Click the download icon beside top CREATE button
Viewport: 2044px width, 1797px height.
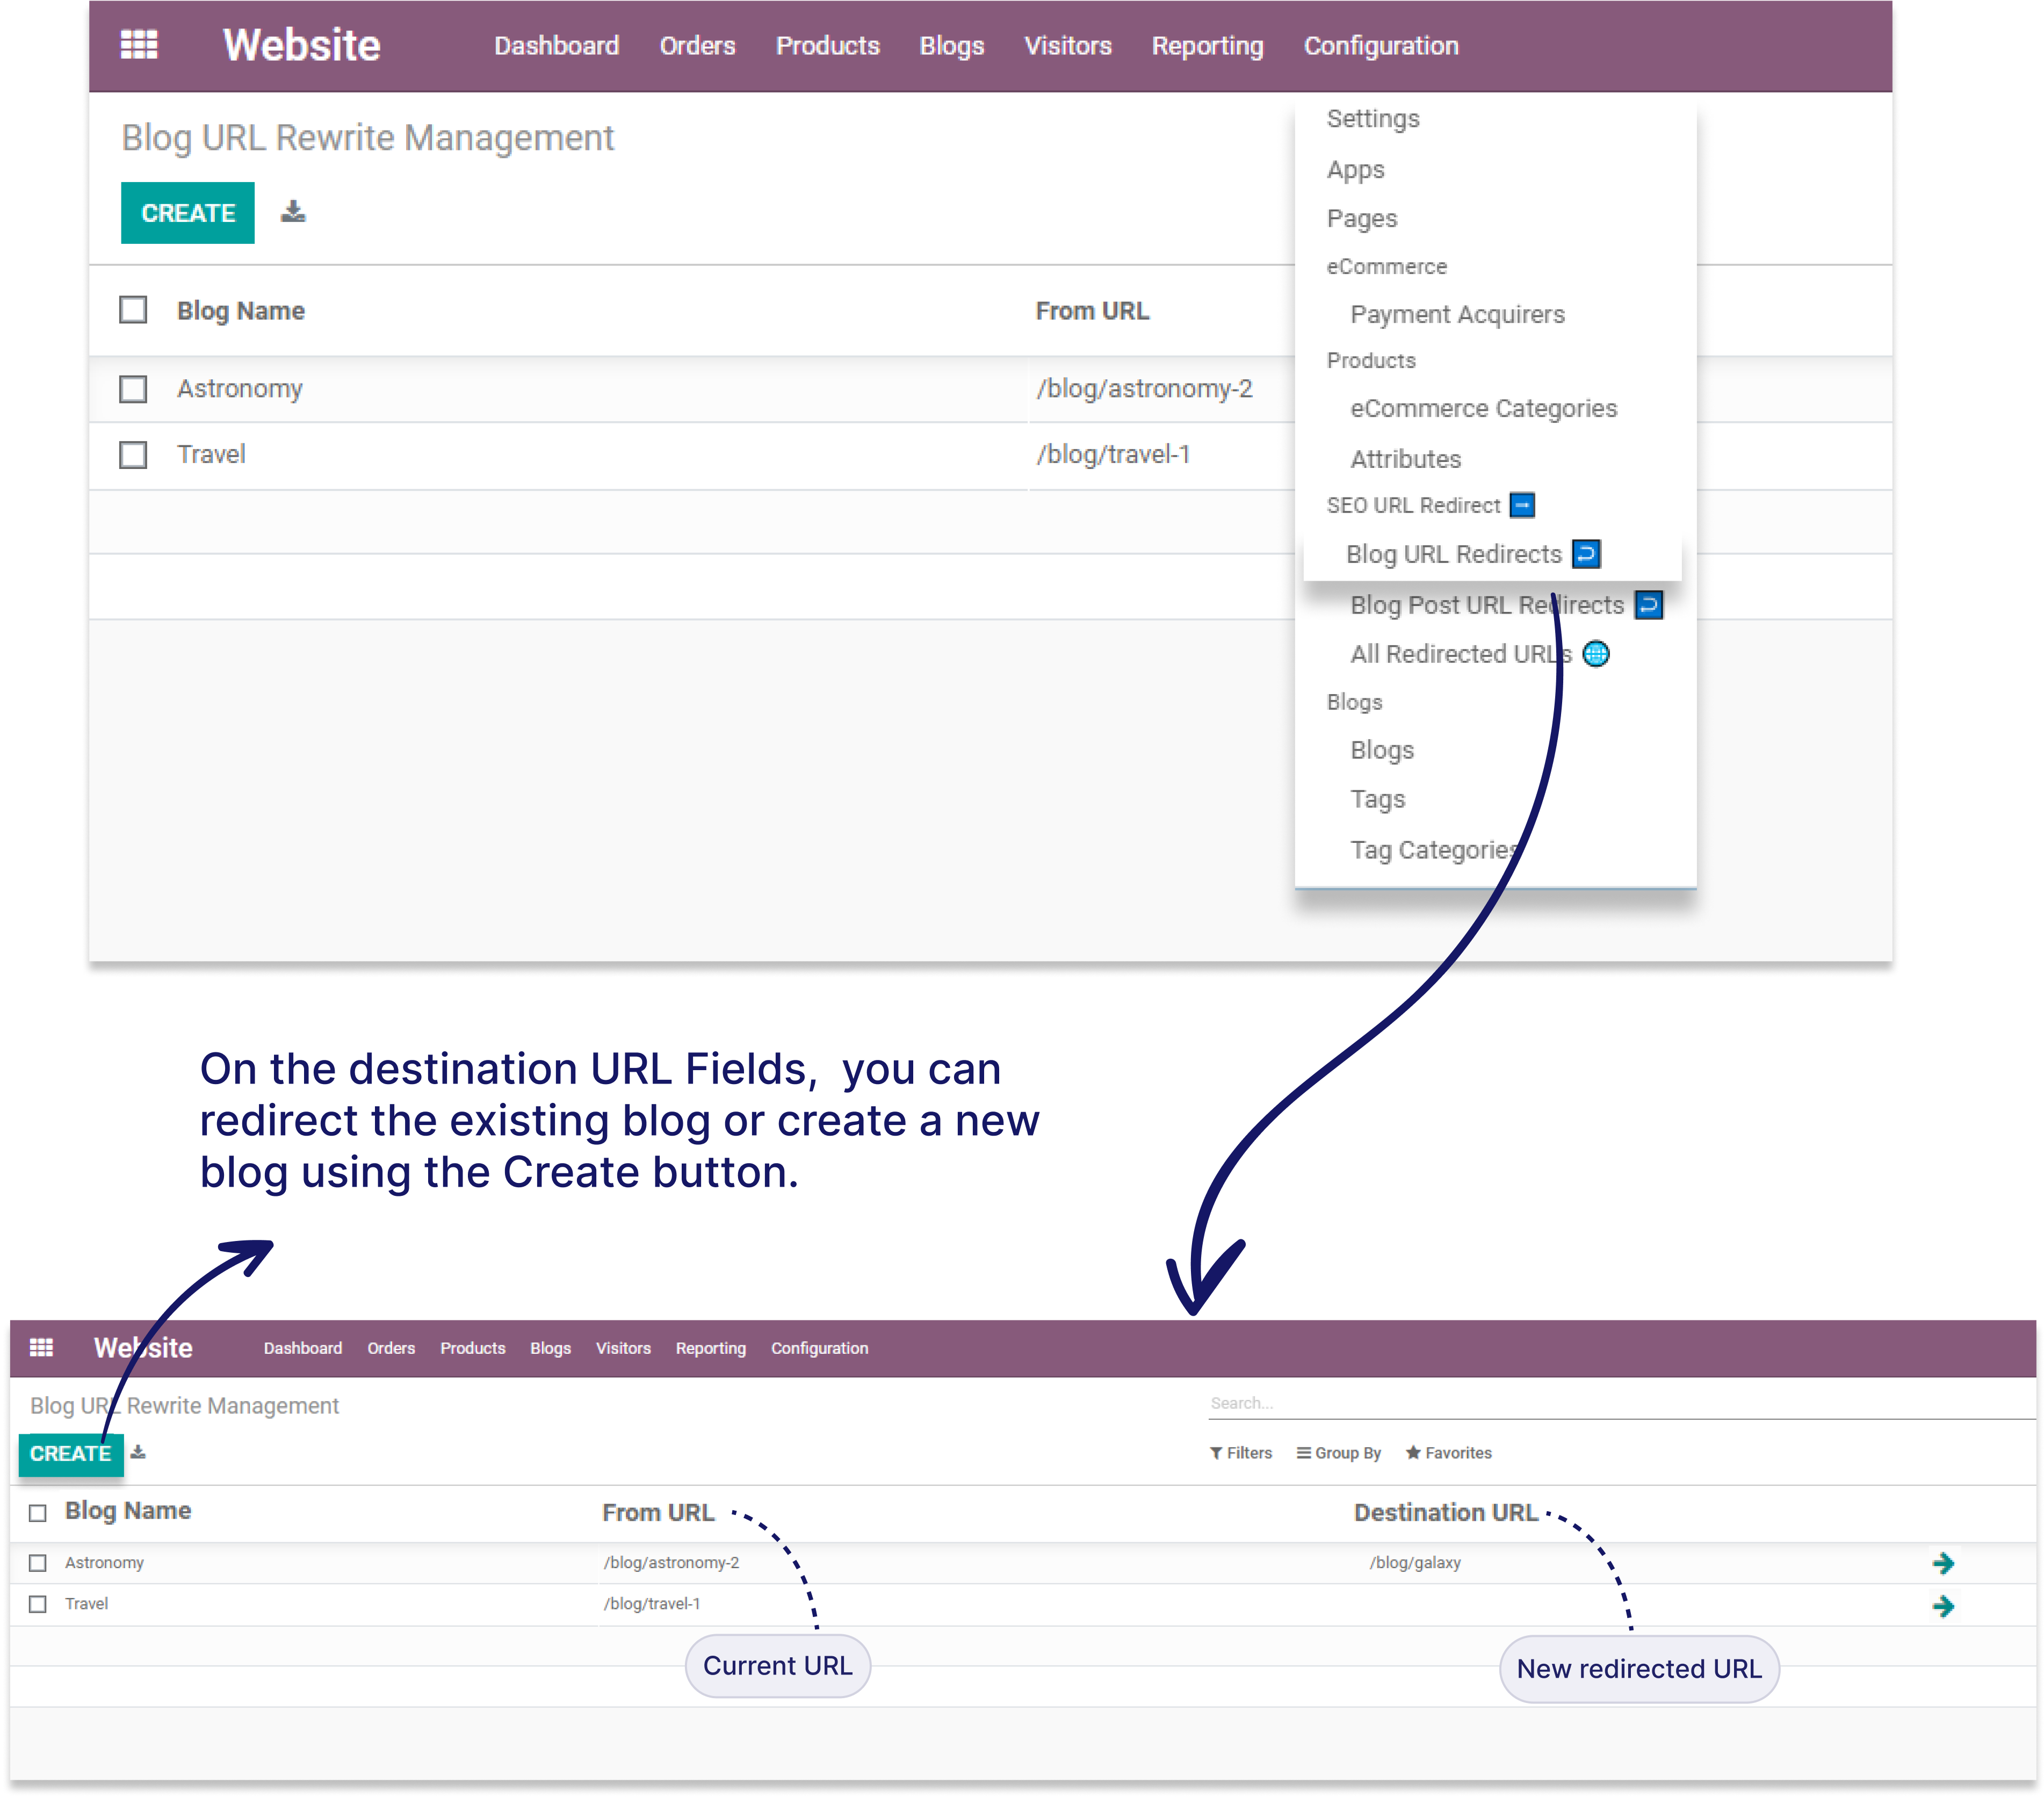click(x=293, y=212)
